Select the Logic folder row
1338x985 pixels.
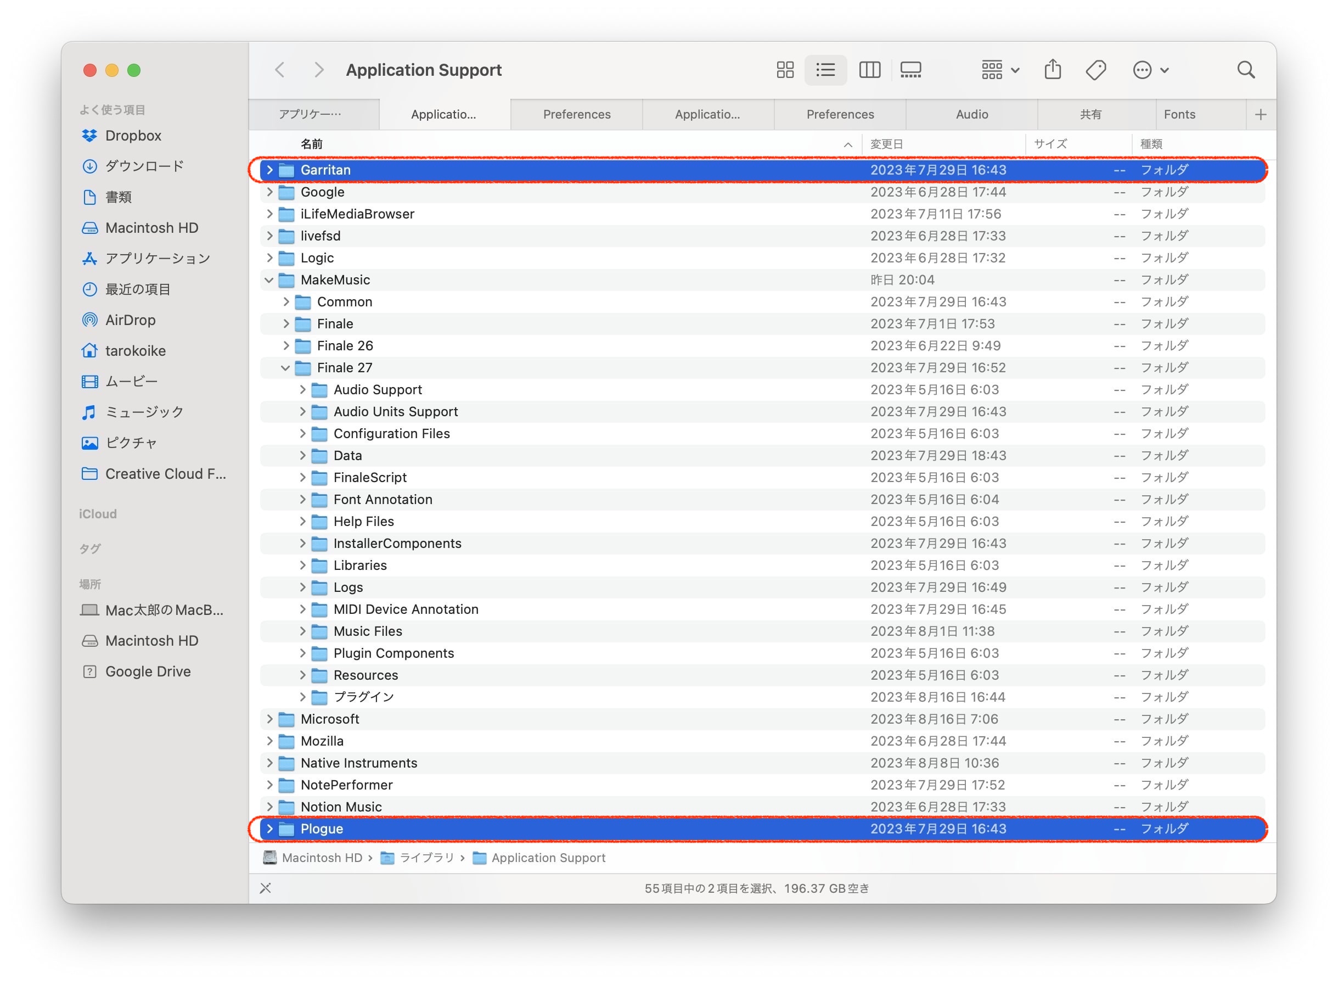click(762, 258)
